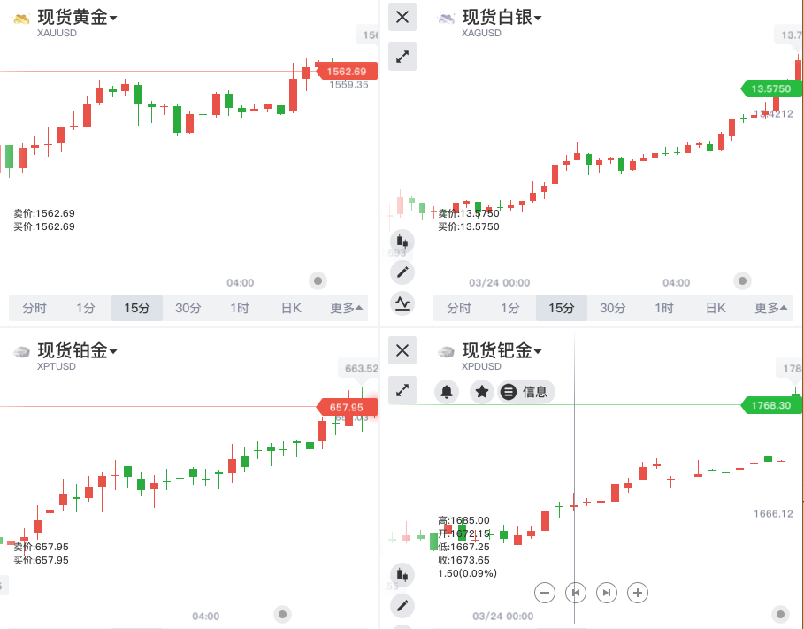The image size is (804, 629).
Task: Step to previous candle in palladium chart
Action: 576,593
